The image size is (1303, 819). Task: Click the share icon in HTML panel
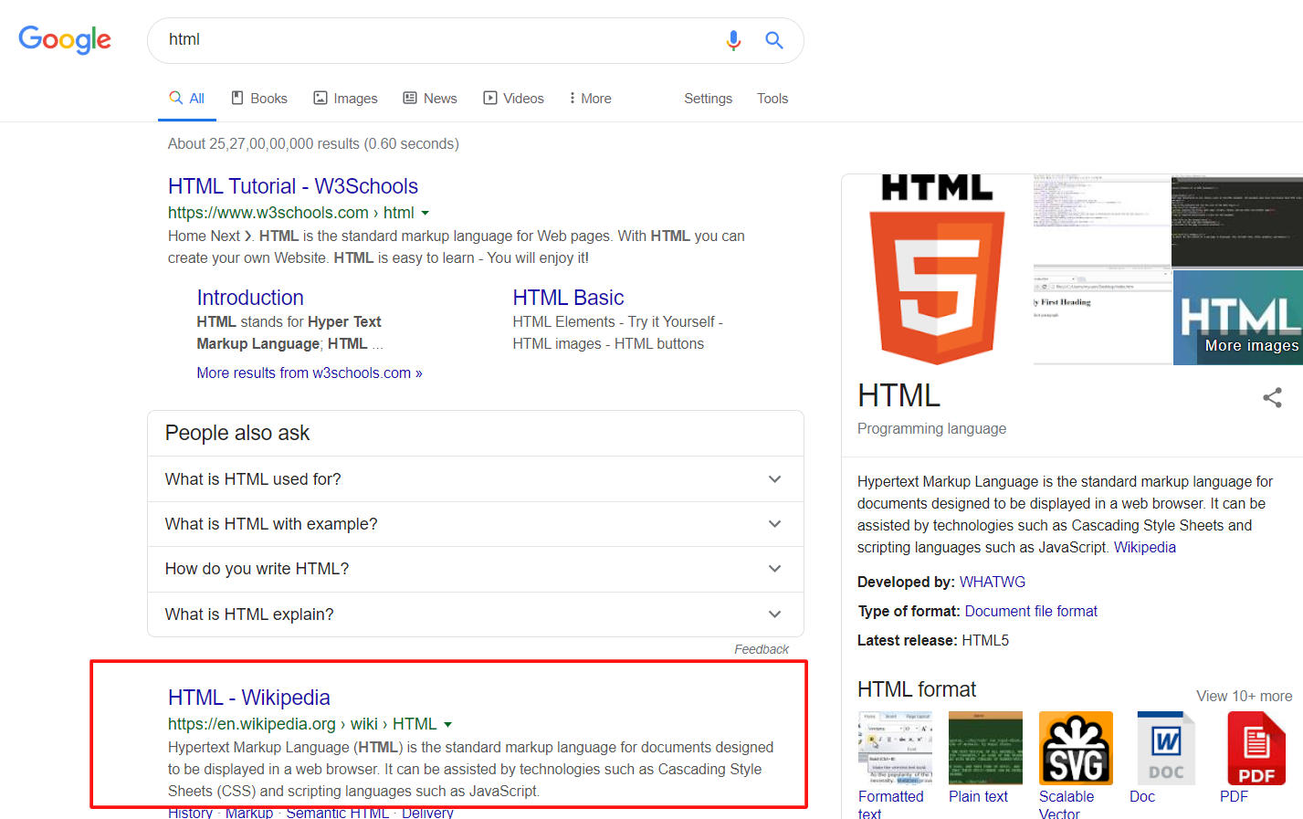pos(1272,397)
